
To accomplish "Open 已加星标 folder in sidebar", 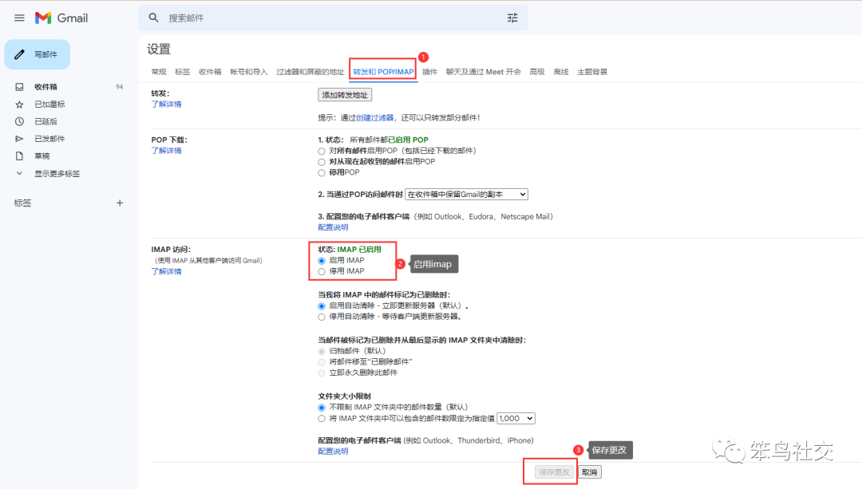I will pyautogui.click(x=49, y=105).
